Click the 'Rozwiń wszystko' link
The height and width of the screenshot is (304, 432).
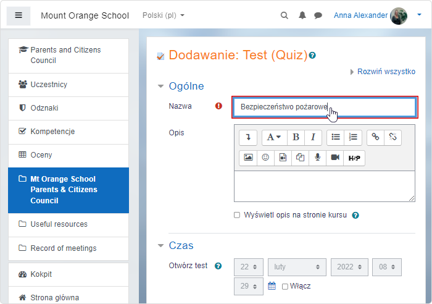point(386,72)
